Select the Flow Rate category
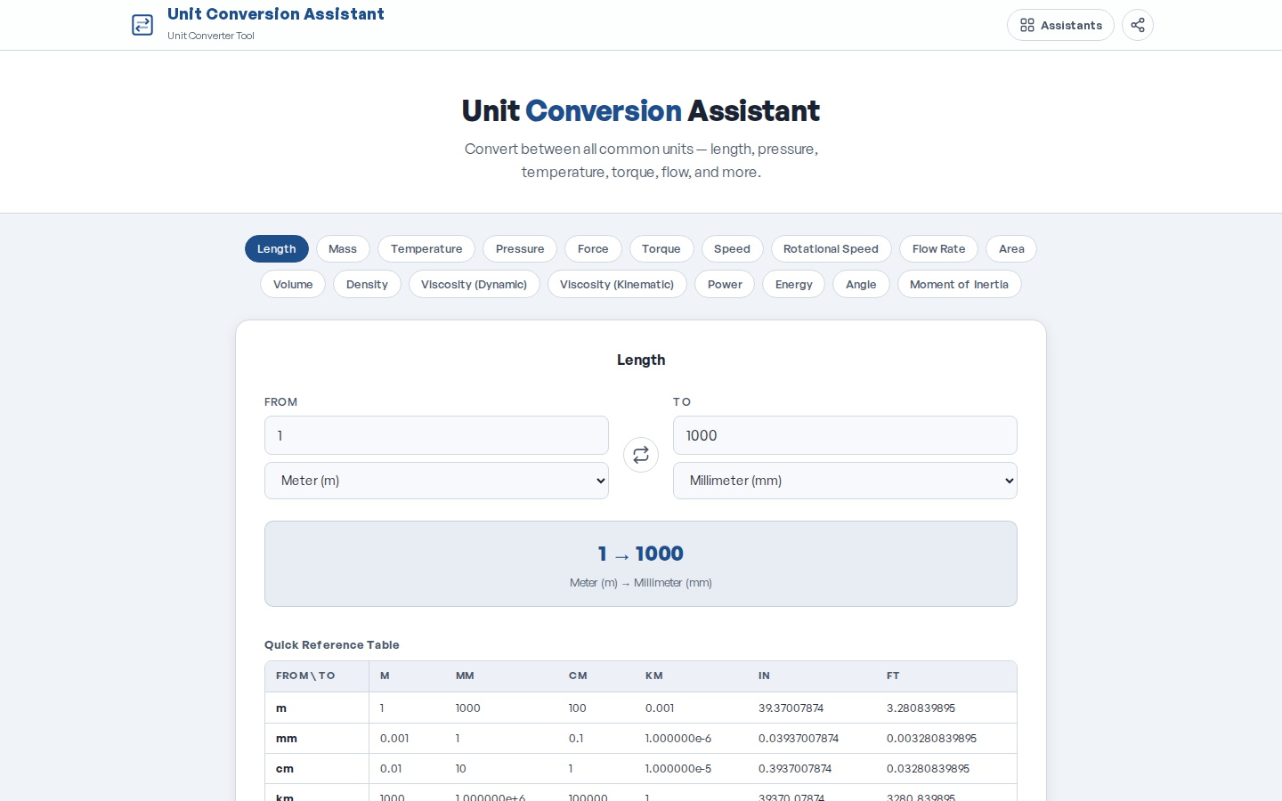The height and width of the screenshot is (801, 1282). click(x=938, y=249)
